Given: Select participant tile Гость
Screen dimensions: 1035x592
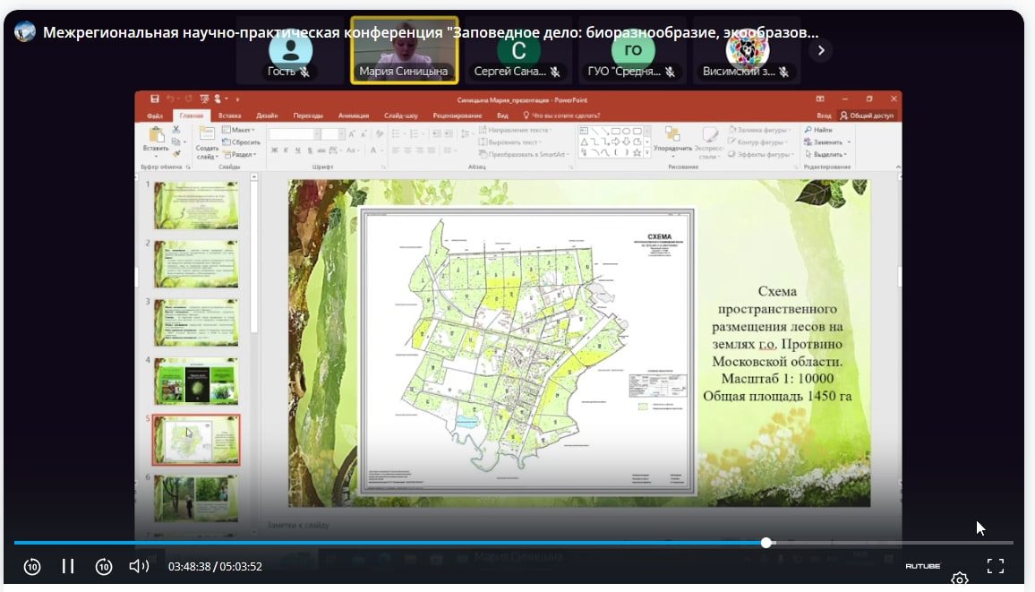Looking at the screenshot, I should click(x=289, y=51).
